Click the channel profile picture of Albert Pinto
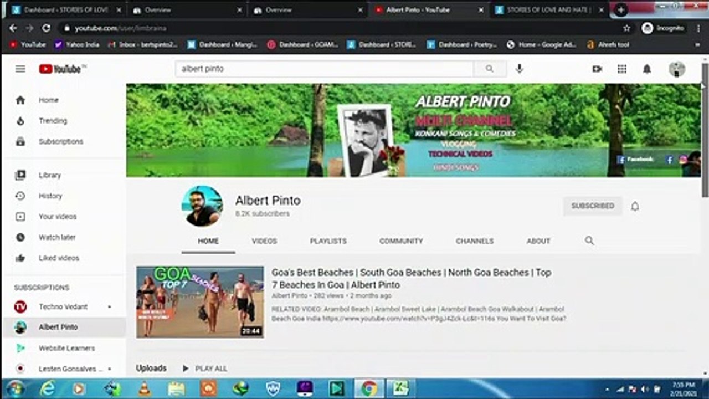 coord(202,206)
